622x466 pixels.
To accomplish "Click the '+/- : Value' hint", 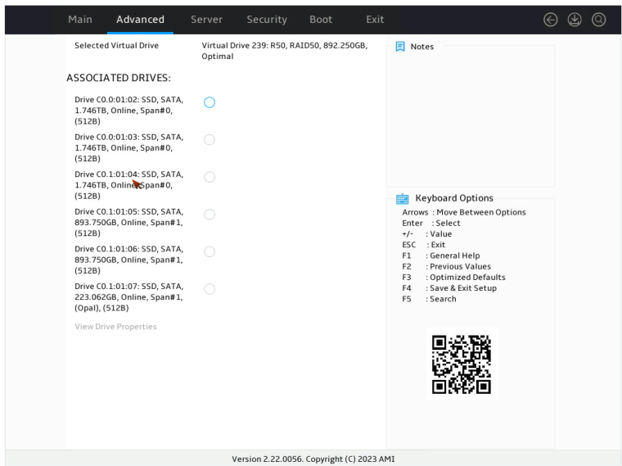I will 427,233.
